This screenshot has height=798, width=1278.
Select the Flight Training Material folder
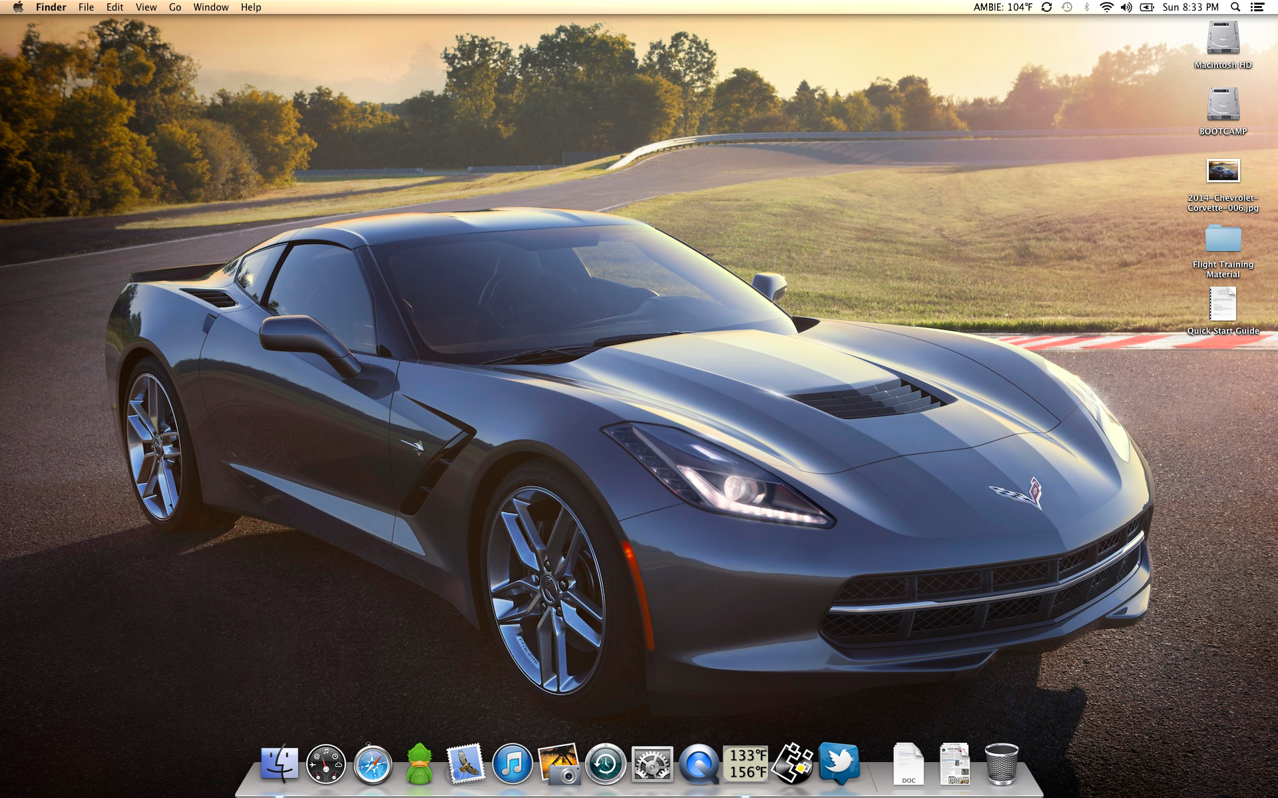(x=1223, y=238)
